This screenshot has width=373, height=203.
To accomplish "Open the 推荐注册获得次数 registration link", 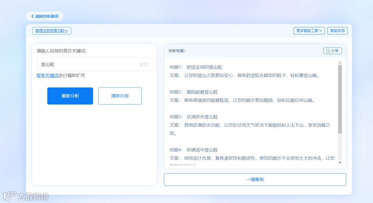I will pyautogui.click(x=51, y=31).
